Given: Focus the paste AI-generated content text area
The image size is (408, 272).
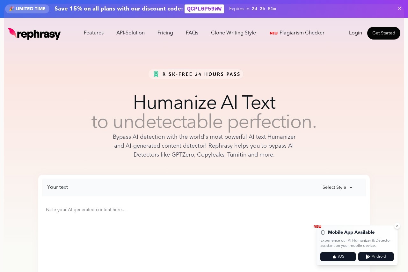Looking at the screenshot, I should (x=204, y=236).
